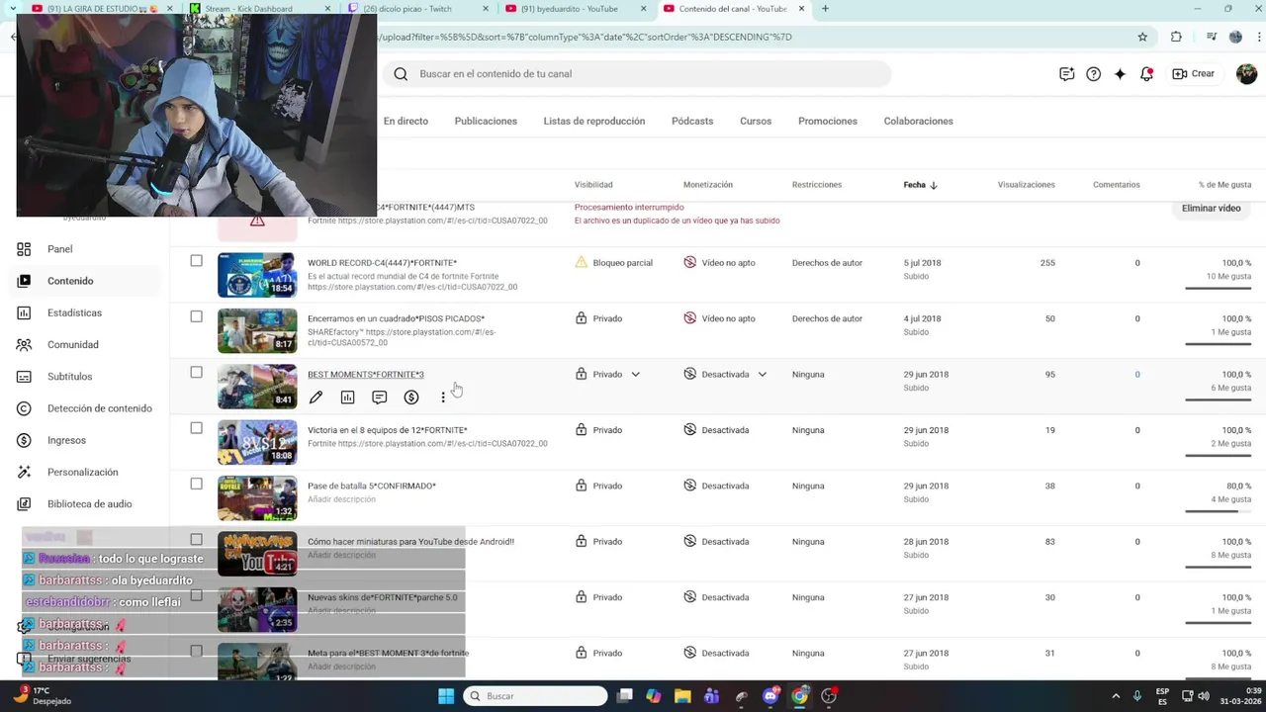Viewport: 1266px width, 712px height.
Task: Open a new browser tab
Action: (825, 9)
